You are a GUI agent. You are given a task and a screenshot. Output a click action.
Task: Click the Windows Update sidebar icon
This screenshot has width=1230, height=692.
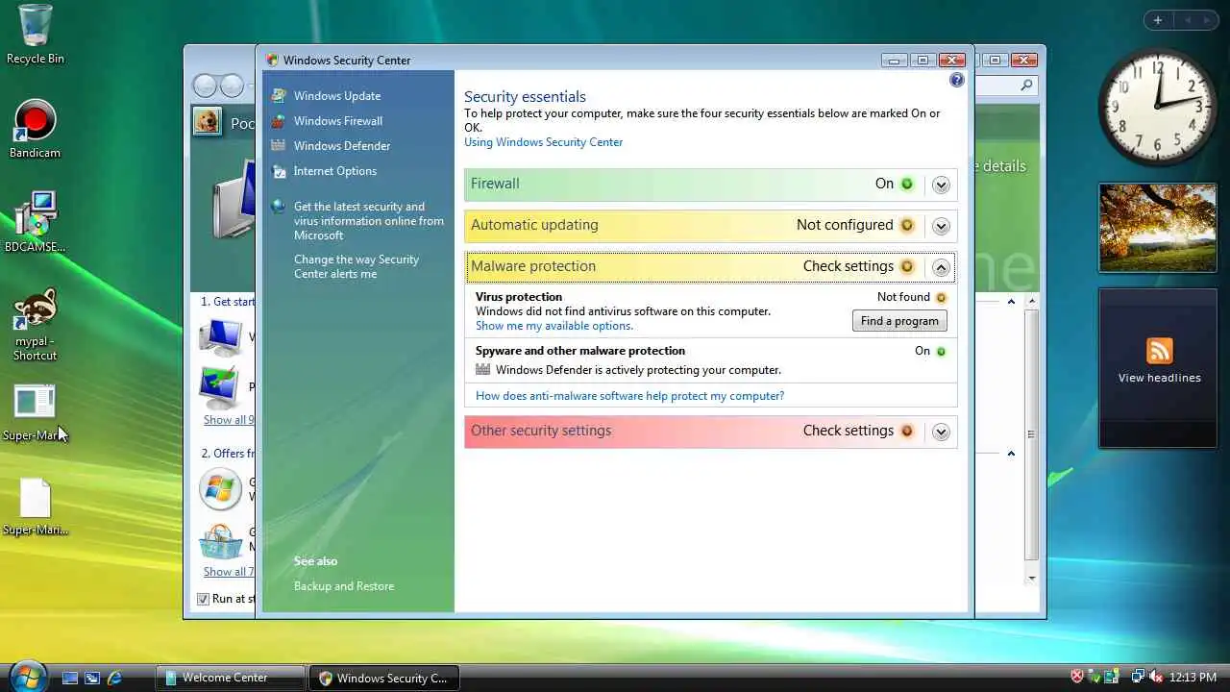(279, 95)
